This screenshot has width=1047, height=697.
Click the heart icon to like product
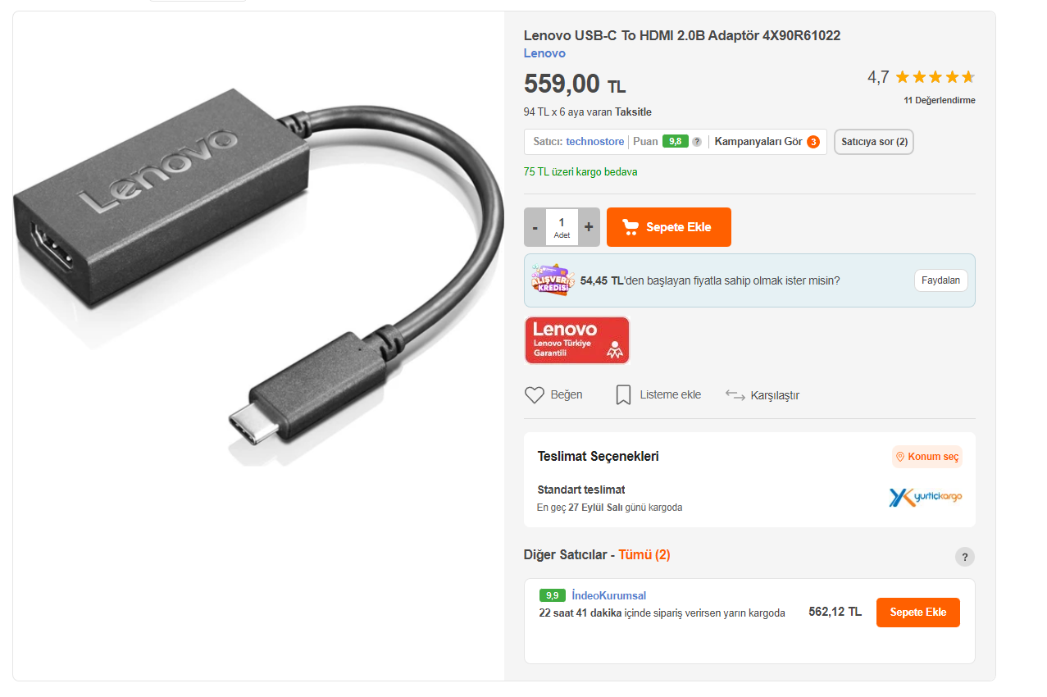[x=535, y=395]
